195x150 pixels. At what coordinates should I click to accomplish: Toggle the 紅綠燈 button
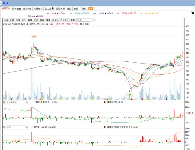tap(64, 20)
